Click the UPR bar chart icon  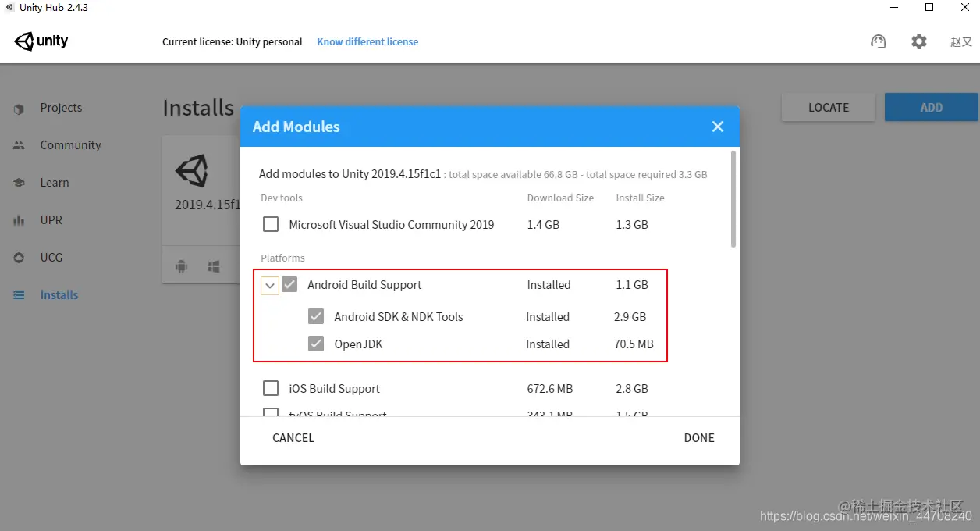point(19,221)
